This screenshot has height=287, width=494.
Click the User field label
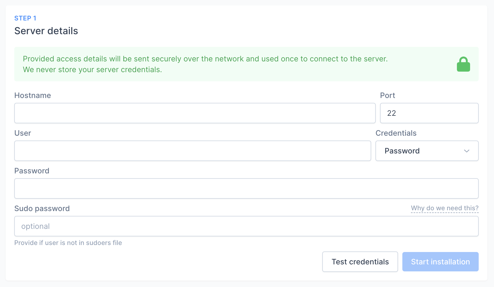point(23,133)
